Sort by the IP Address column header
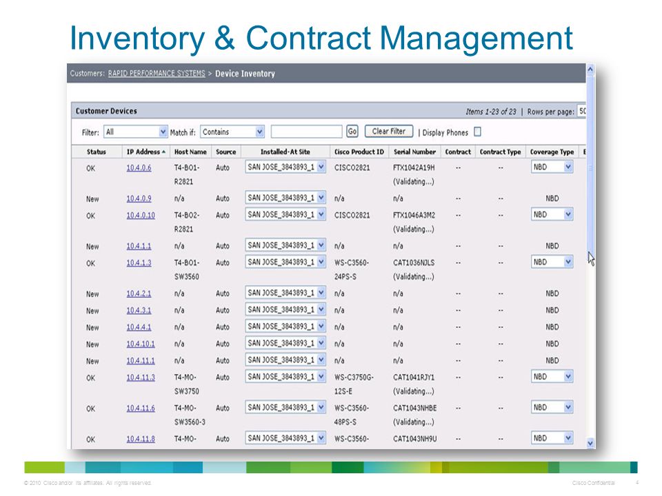Viewport: 662px width, 496px height. (146, 152)
